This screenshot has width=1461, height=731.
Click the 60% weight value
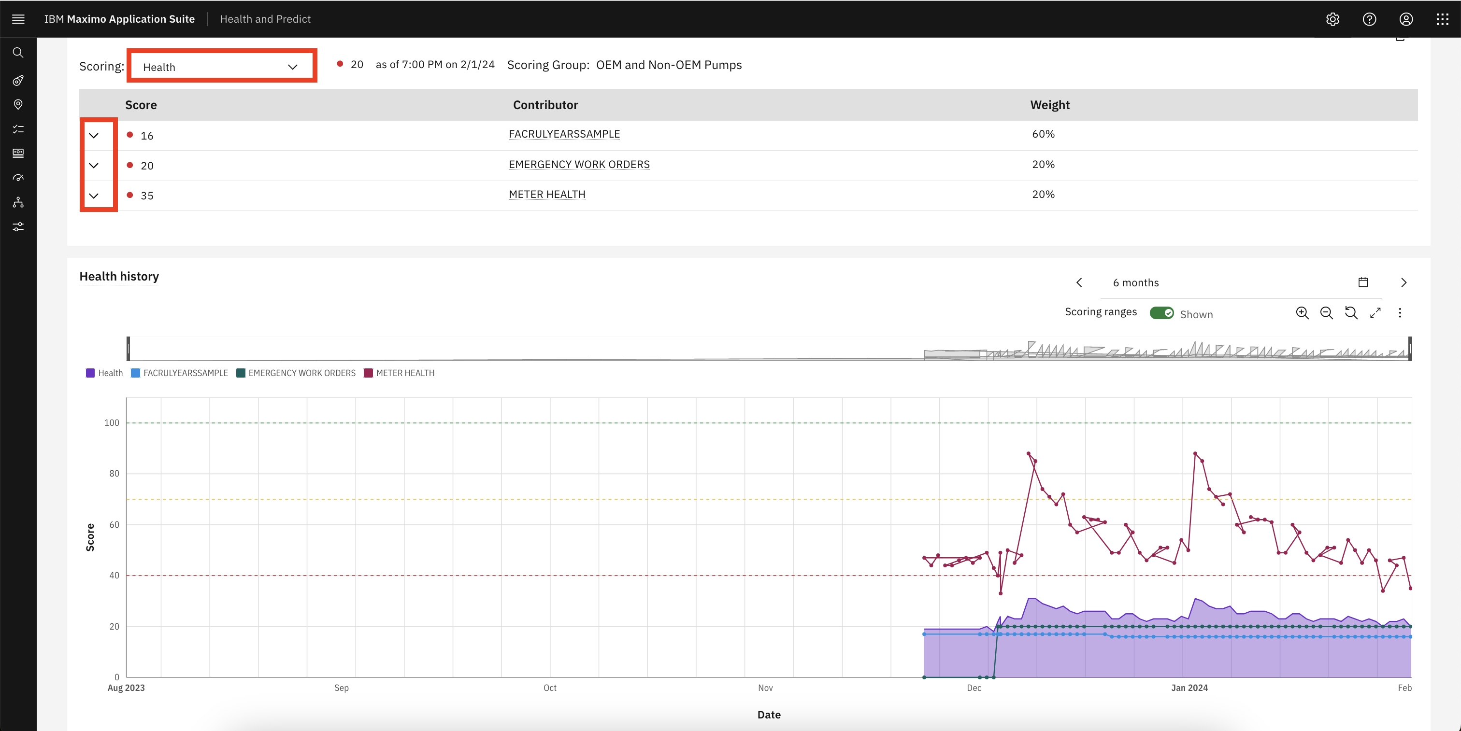point(1043,134)
